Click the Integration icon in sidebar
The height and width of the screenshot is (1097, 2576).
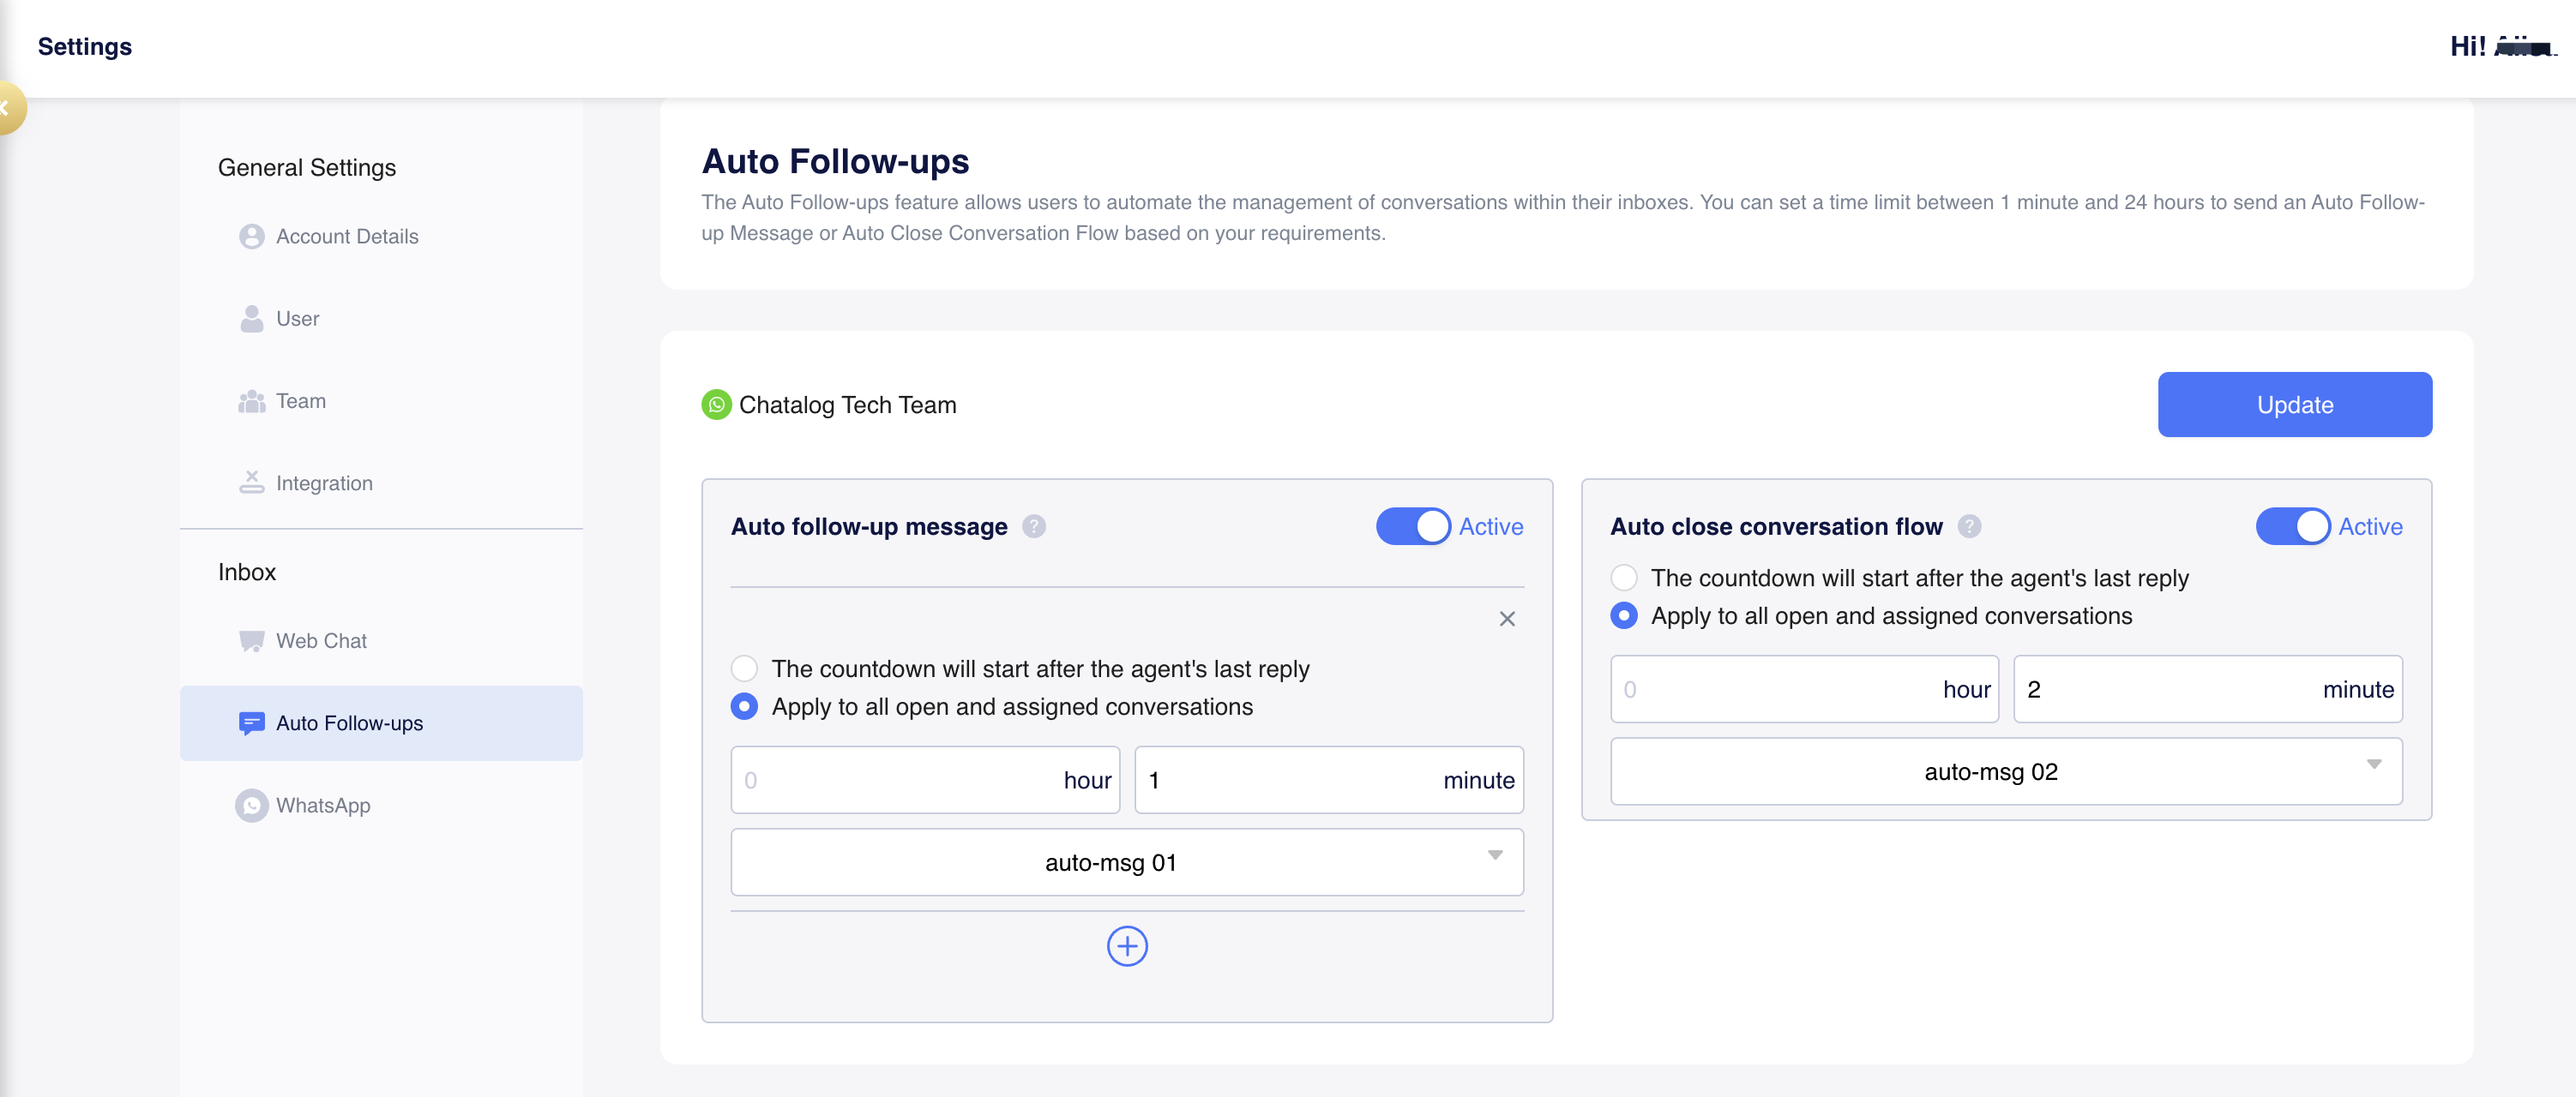click(251, 483)
